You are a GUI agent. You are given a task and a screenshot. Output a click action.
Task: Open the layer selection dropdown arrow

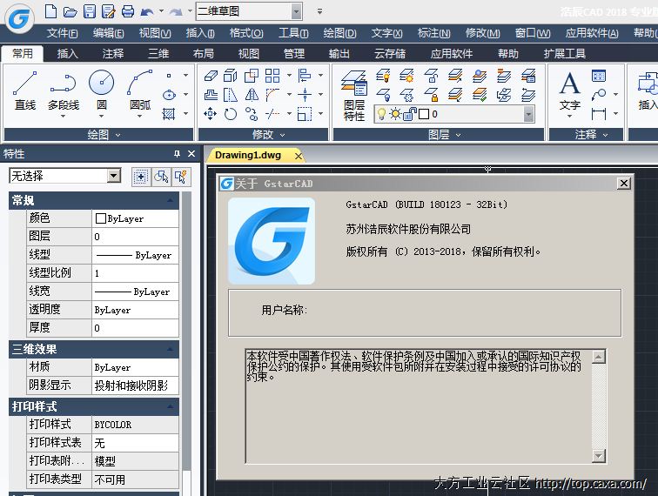pyautogui.click(x=529, y=114)
